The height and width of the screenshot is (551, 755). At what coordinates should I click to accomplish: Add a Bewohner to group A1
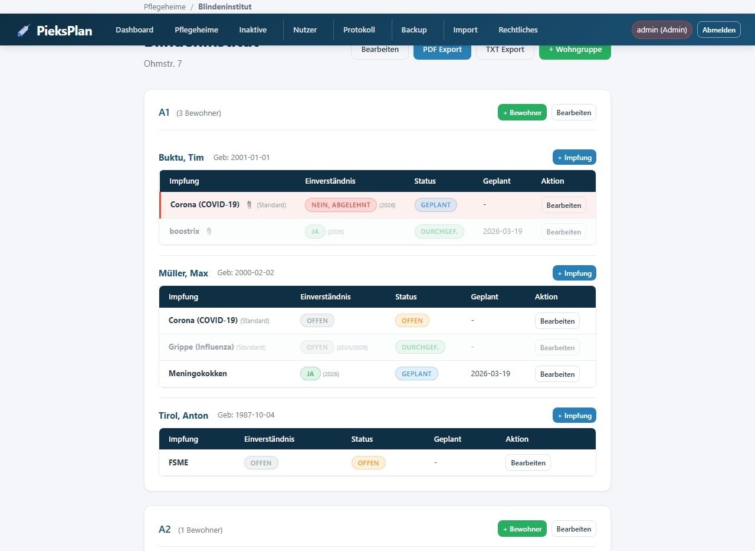pyautogui.click(x=521, y=113)
